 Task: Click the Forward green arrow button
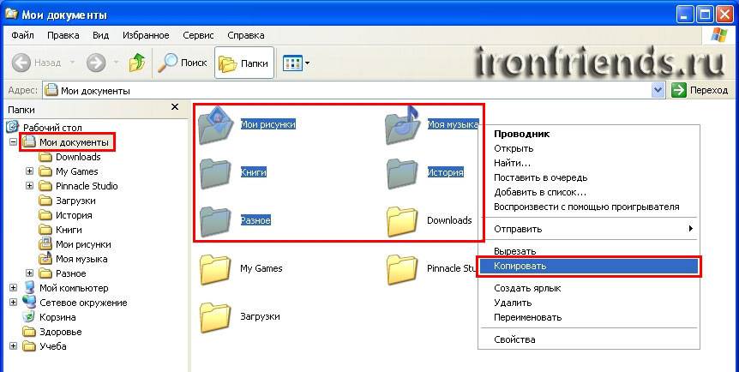coord(96,63)
